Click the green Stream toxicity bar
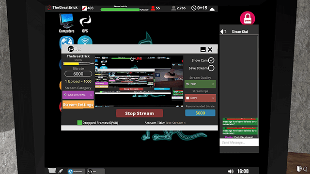 click(x=120, y=10)
